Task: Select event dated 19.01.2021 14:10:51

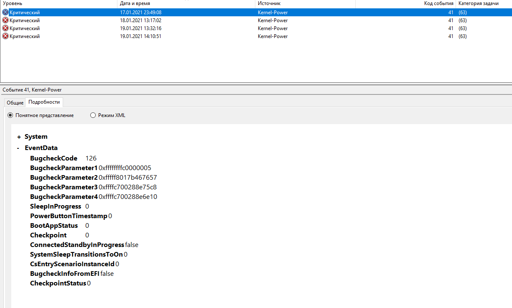Action: tap(256, 36)
